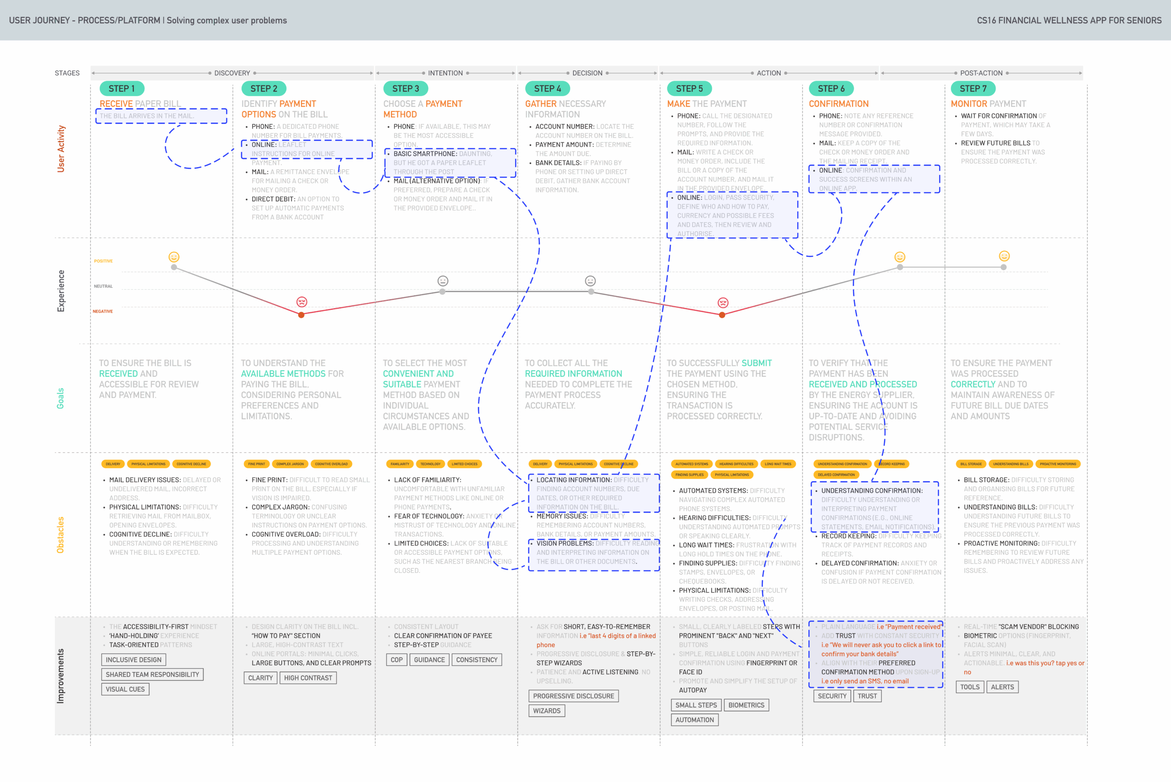Click the HIGH CONTRAST tag box
Image resolution: width=1171 pixels, height=782 pixels.
pyautogui.click(x=308, y=678)
